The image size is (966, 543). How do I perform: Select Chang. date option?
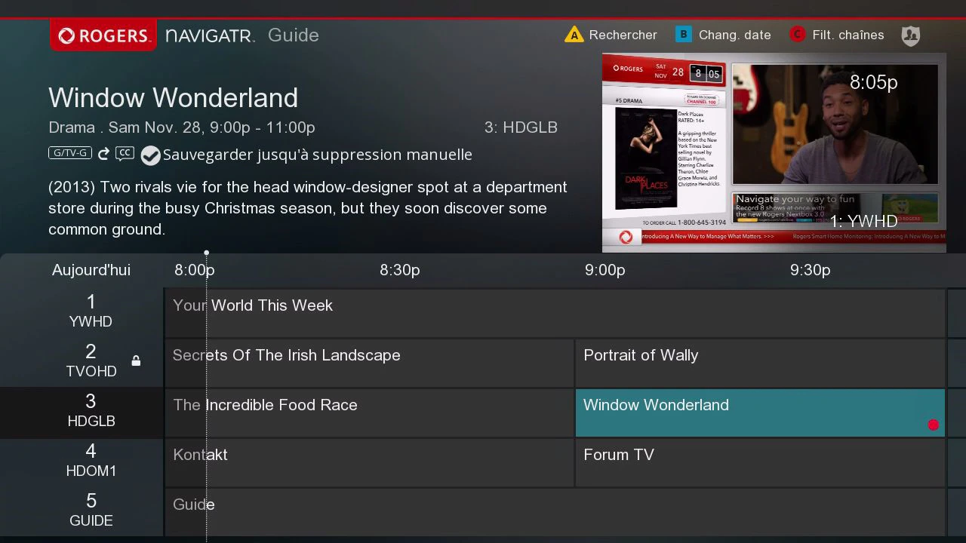[x=735, y=35]
